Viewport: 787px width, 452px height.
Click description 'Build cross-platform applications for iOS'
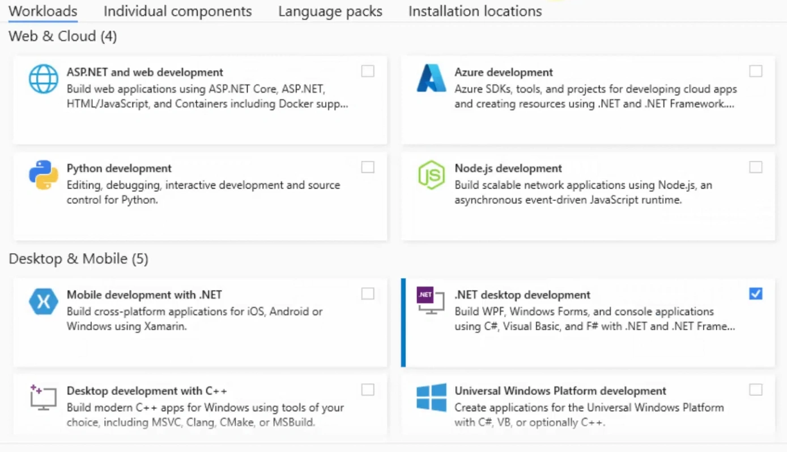[x=195, y=319]
